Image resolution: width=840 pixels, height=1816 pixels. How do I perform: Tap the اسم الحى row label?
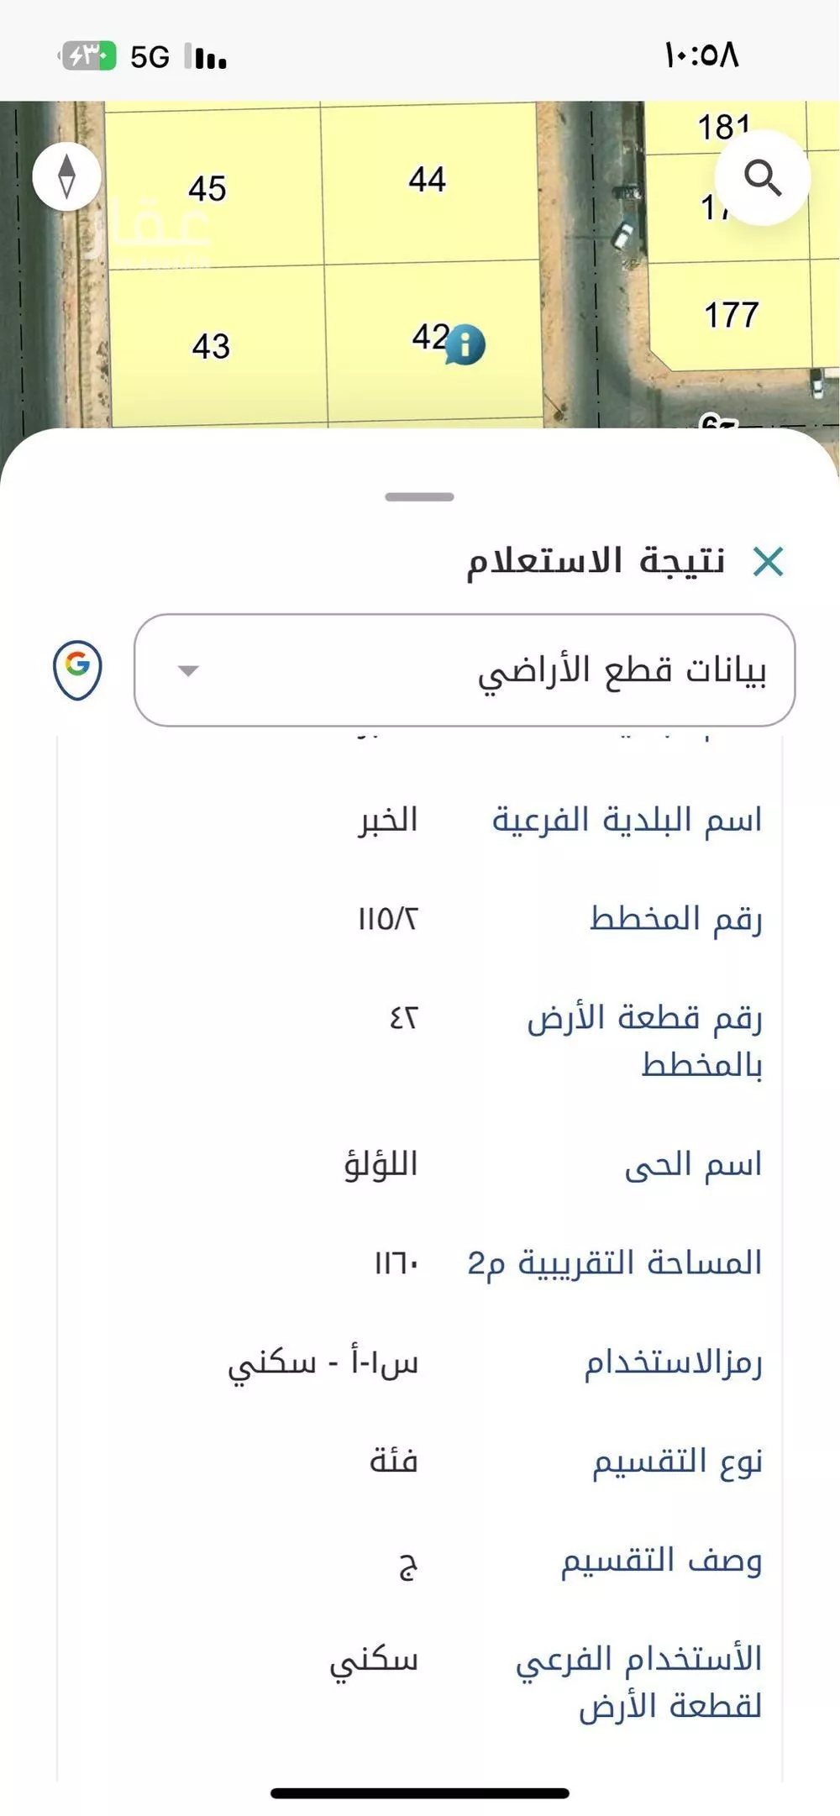[x=693, y=1165]
